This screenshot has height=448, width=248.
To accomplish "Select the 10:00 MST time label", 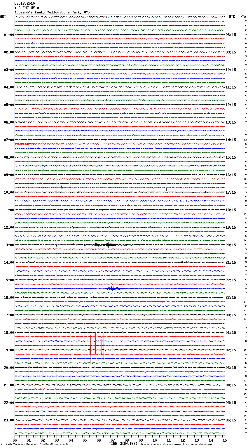I will [x=9, y=192].
